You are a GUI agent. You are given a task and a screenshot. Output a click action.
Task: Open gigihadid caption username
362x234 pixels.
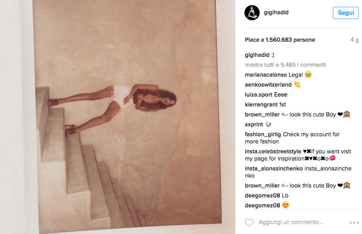(x=257, y=55)
